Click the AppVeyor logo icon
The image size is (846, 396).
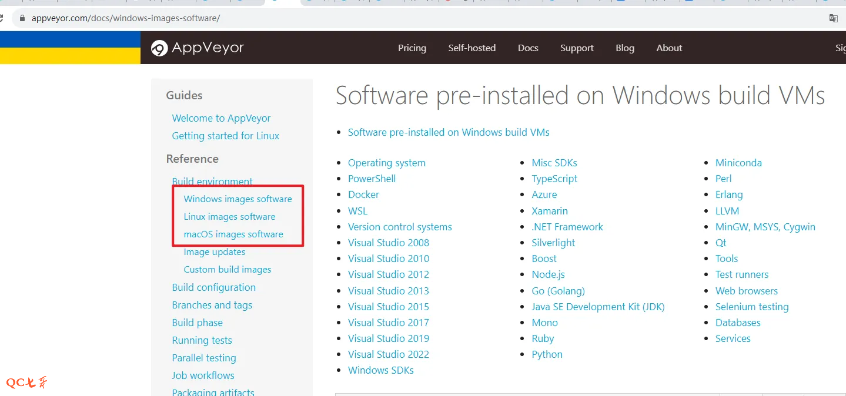(x=159, y=48)
